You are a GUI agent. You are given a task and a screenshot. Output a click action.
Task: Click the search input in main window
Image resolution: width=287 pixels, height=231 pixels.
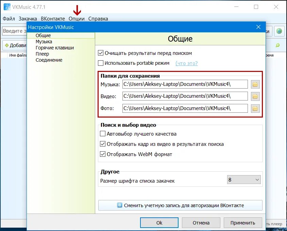click(x=14, y=31)
